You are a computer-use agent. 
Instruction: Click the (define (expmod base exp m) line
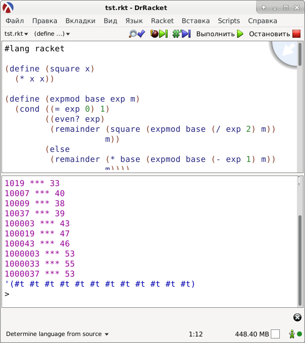(x=72, y=99)
